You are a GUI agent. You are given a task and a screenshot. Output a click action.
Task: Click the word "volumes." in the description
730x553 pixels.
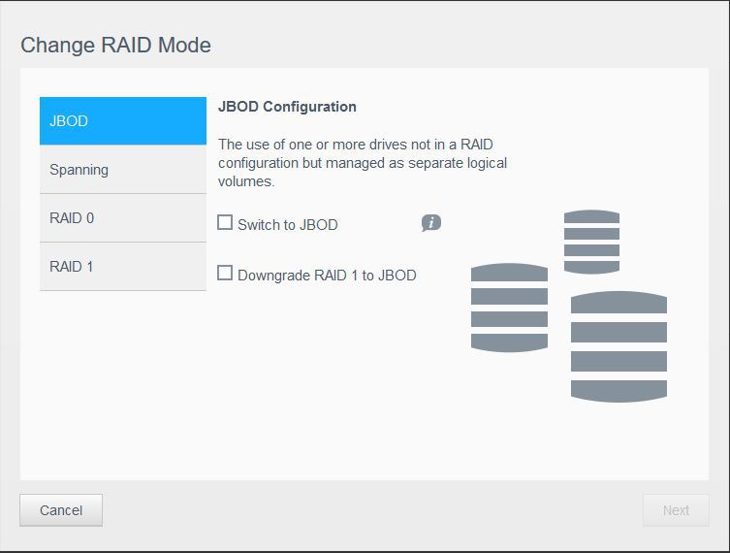pos(246,181)
